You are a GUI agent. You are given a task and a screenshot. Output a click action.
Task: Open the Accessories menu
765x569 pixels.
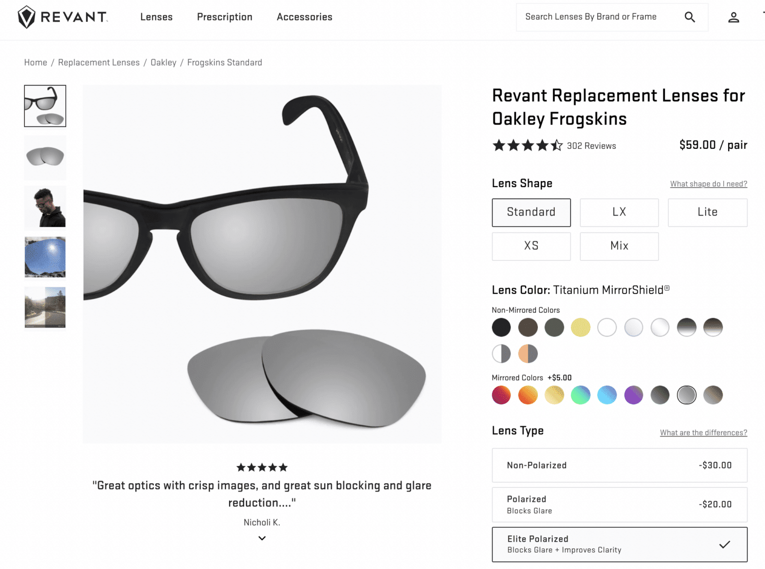coord(304,17)
